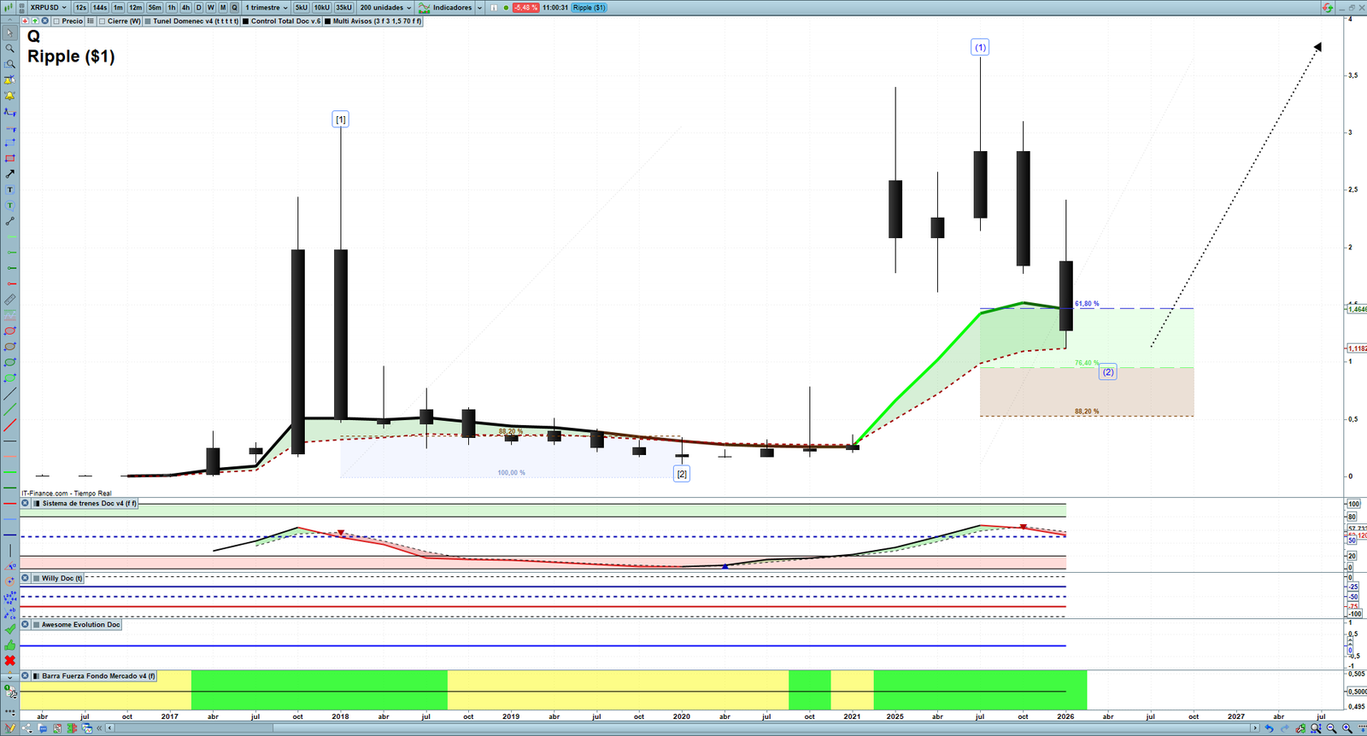Screen dimensions: 1367x736
Task: Activate the magnifier zoom tool
Action: click(9, 49)
